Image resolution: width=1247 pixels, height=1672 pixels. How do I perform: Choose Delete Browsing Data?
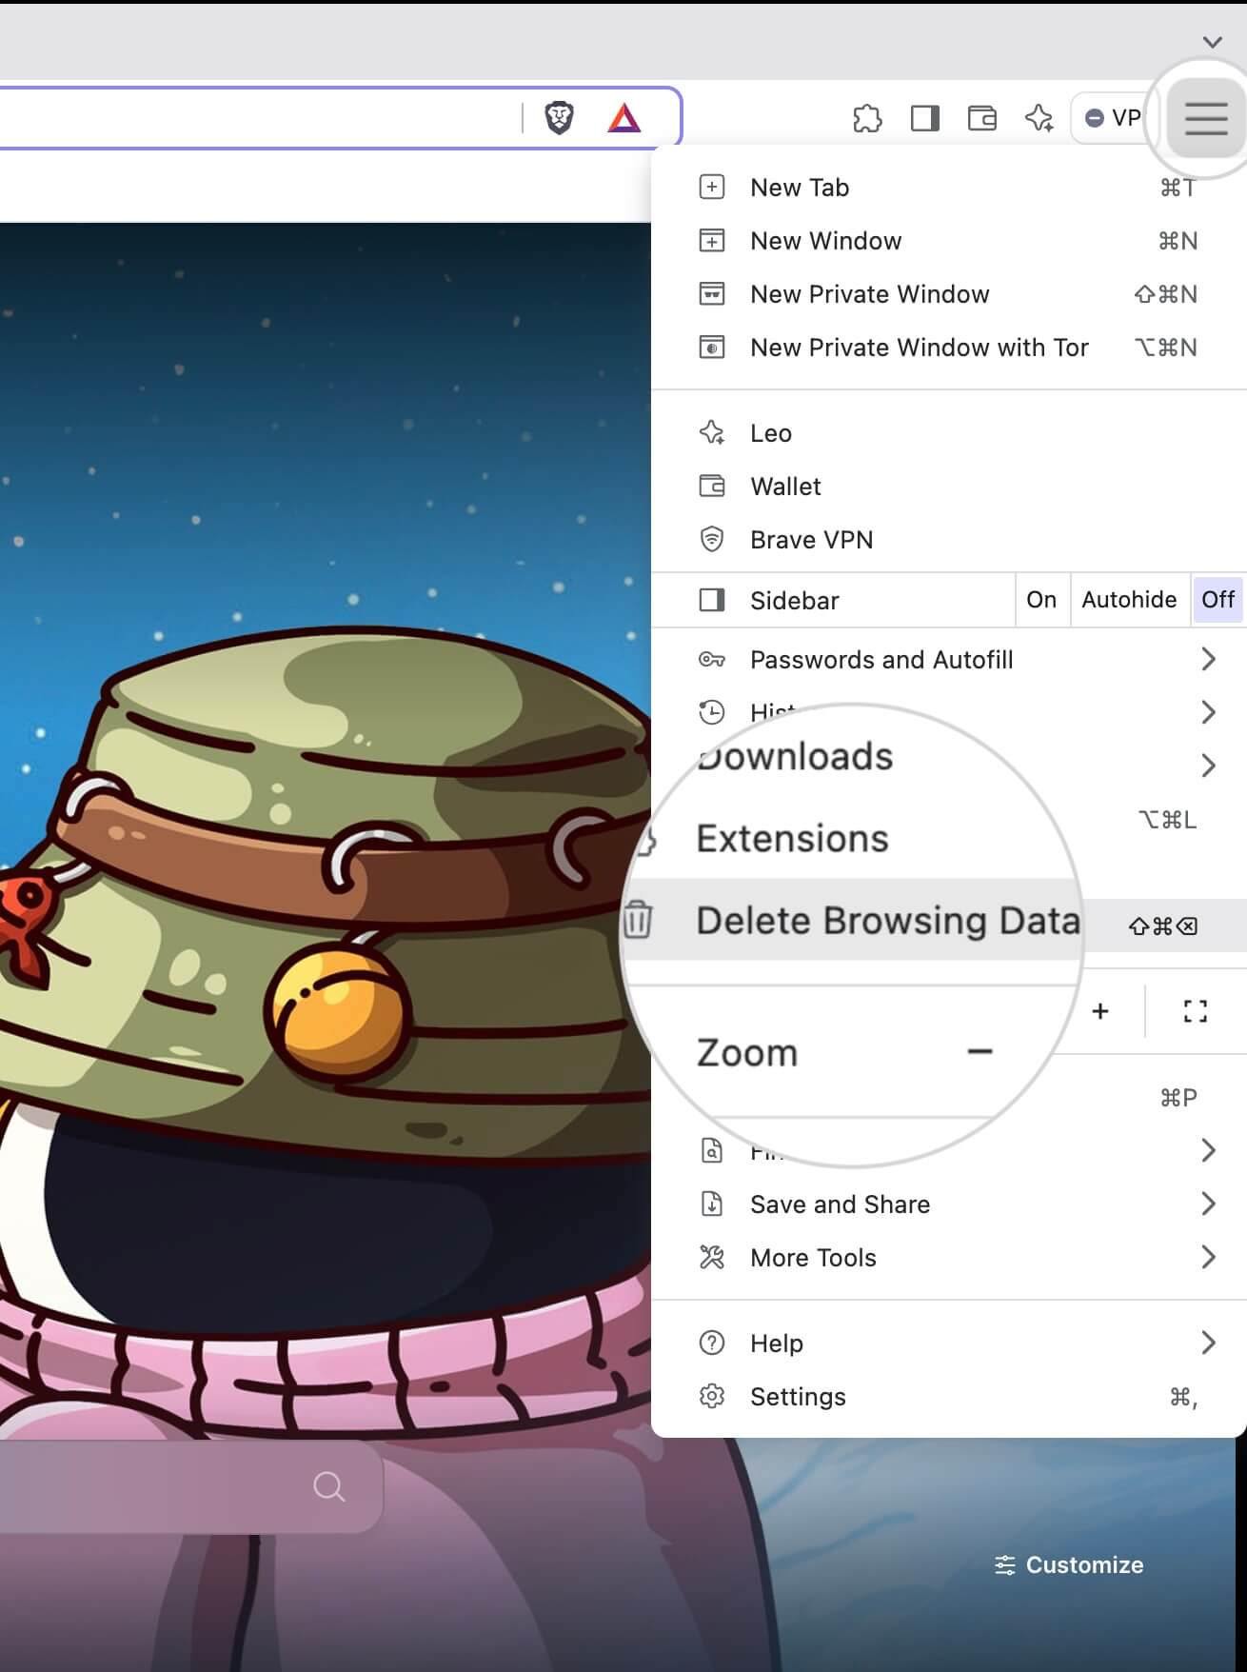tap(887, 921)
